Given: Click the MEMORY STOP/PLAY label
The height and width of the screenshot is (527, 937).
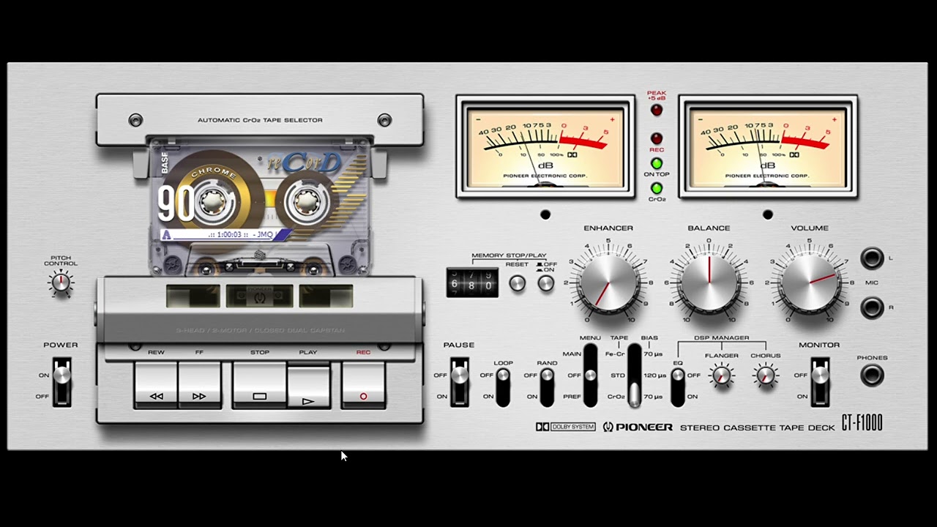Looking at the screenshot, I should [509, 255].
